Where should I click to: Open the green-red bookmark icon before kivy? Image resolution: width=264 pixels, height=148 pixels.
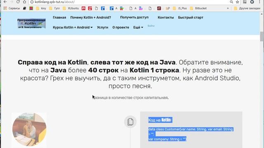pyautogui.click(x=31, y=8)
